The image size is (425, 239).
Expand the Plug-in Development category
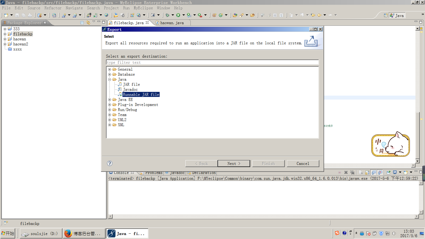tap(109, 105)
